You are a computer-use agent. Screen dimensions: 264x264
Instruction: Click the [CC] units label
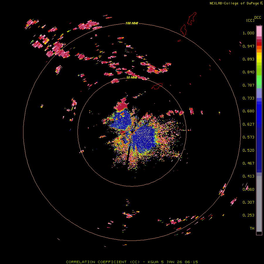click(250, 20)
